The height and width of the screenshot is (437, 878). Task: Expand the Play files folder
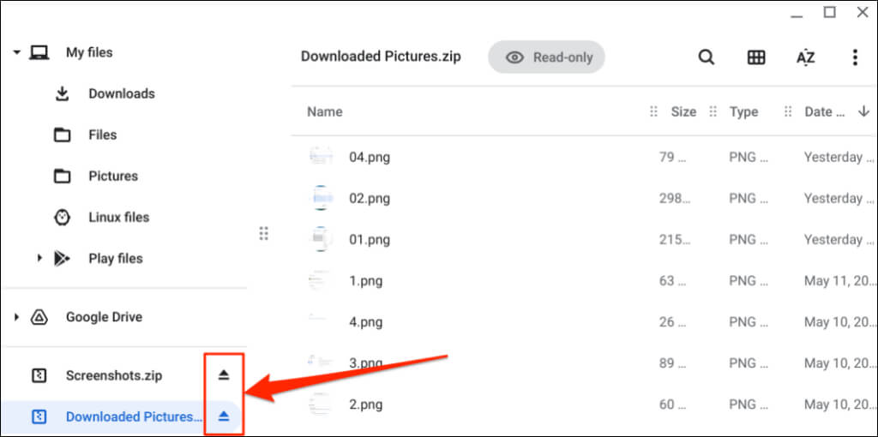39,258
